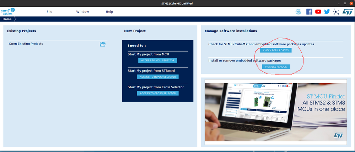
Task: Click Install or remove embedded software packages text
Action: [x=245, y=61]
